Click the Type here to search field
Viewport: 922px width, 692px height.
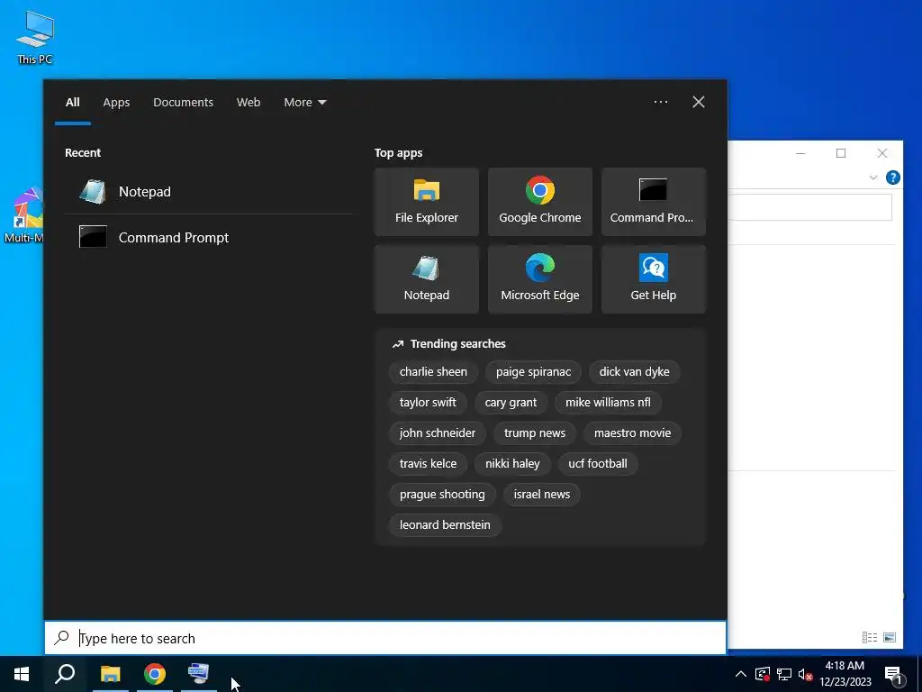click(x=385, y=638)
